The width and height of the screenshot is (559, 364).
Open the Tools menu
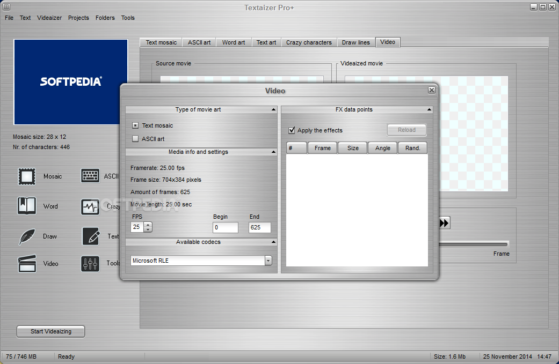pos(128,18)
